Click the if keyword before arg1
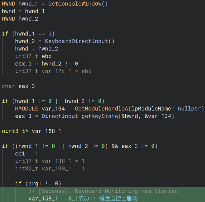This screenshot has height=202, width=205. tap(18, 184)
